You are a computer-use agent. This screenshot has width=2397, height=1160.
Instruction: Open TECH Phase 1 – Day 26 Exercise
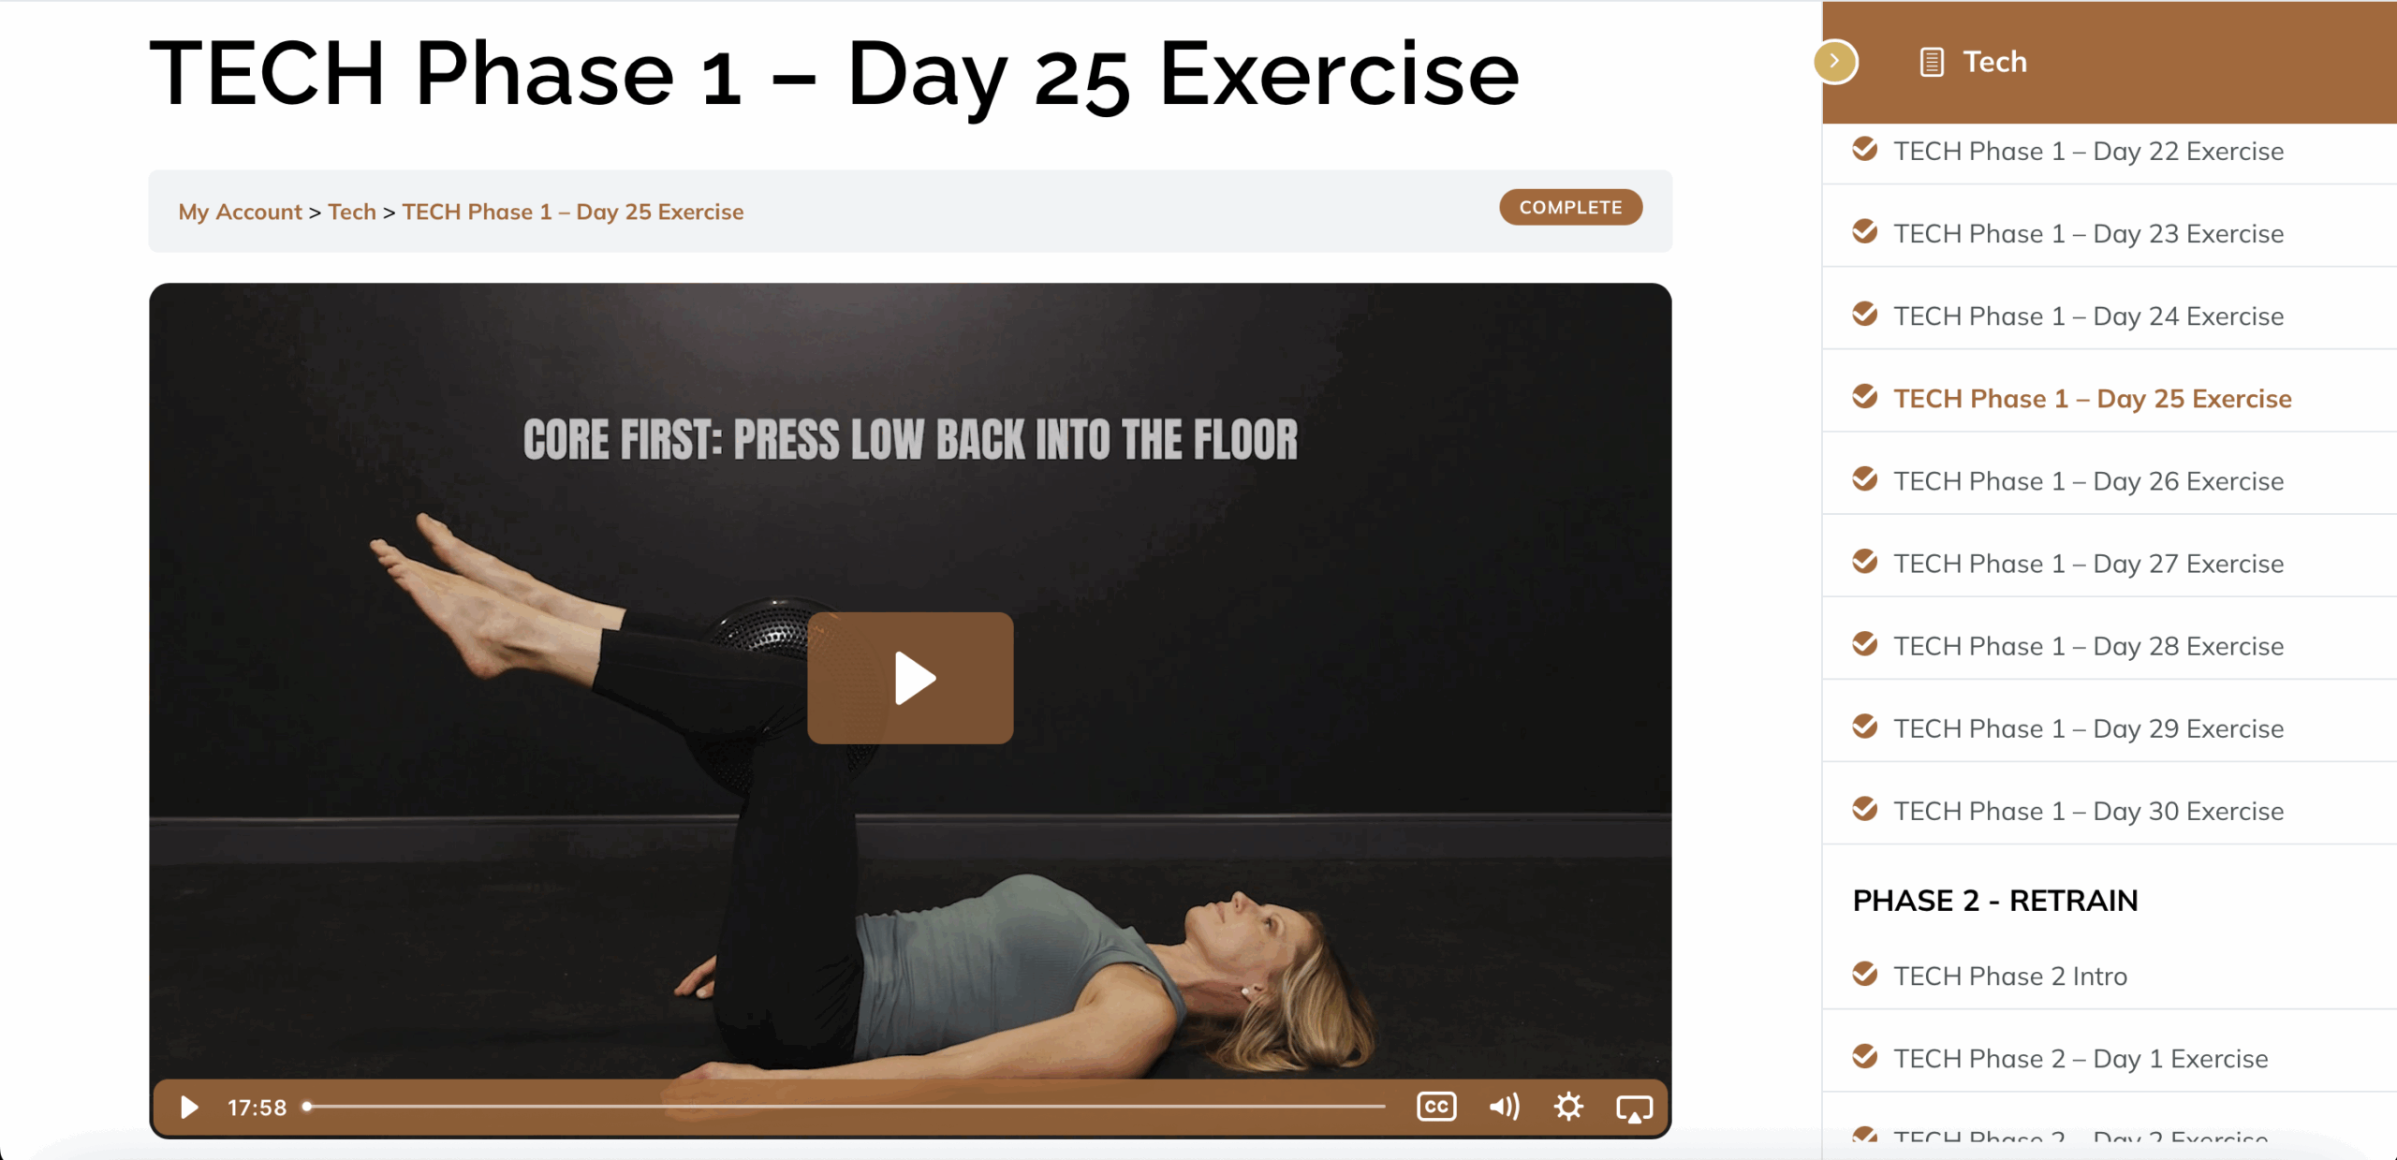tap(2089, 481)
